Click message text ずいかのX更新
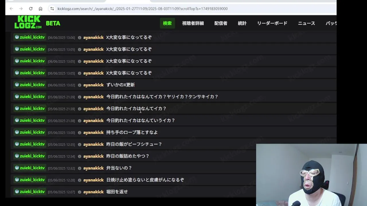Viewport: 367px width, 206px height. coord(120,85)
